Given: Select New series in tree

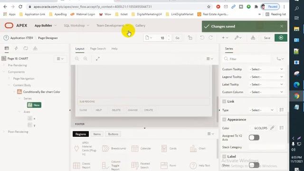Looking at the screenshot, I should click(34, 105).
